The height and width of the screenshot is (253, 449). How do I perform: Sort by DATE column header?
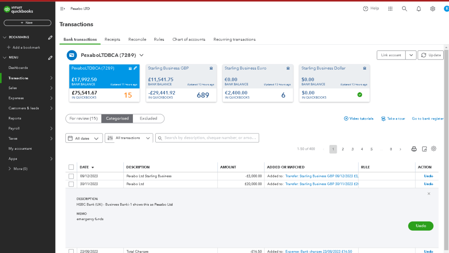click(x=87, y=167)
